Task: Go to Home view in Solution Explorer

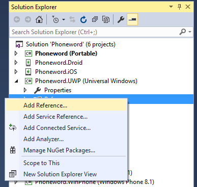Action: tap(39, 19)
